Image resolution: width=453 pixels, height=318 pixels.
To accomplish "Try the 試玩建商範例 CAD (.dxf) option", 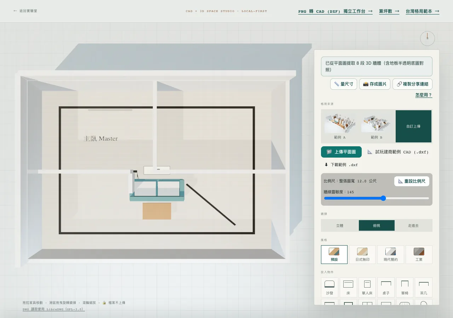I will point(398,152).
